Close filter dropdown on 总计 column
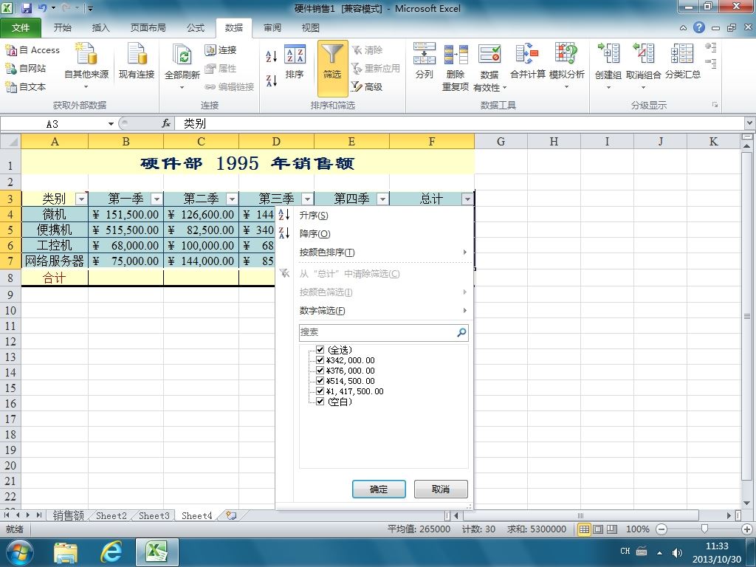The image size is (756, 567). [x=467, y=199]
